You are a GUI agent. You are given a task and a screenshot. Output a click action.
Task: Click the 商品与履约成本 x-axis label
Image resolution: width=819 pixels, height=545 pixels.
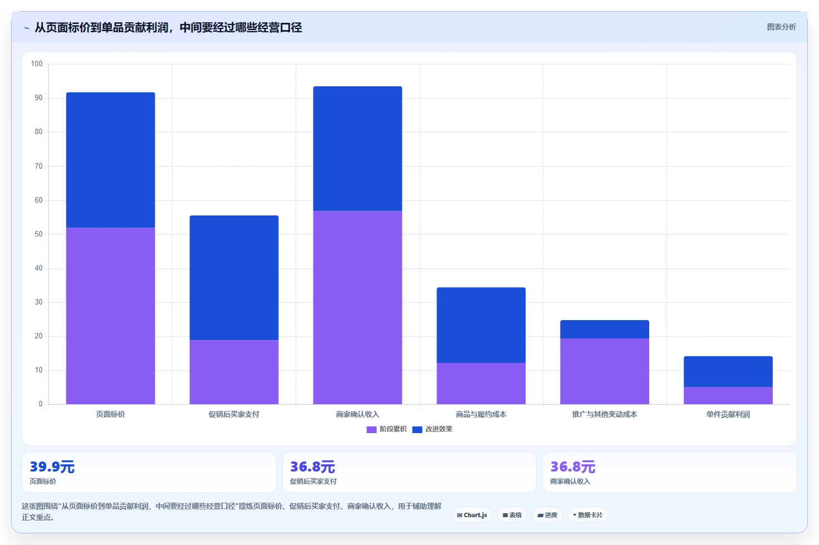click(x=481, y=414)
